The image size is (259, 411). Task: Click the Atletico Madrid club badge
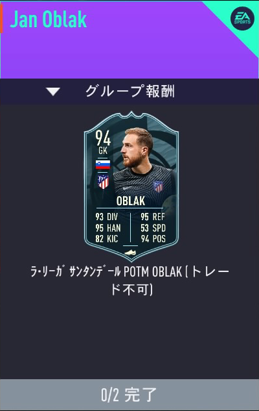pyautogui.click(x=103, y=182)
